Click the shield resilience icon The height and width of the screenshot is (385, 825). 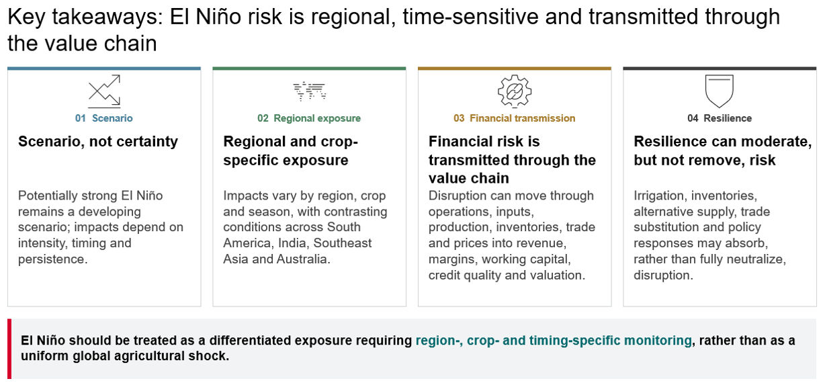point(720,91)
